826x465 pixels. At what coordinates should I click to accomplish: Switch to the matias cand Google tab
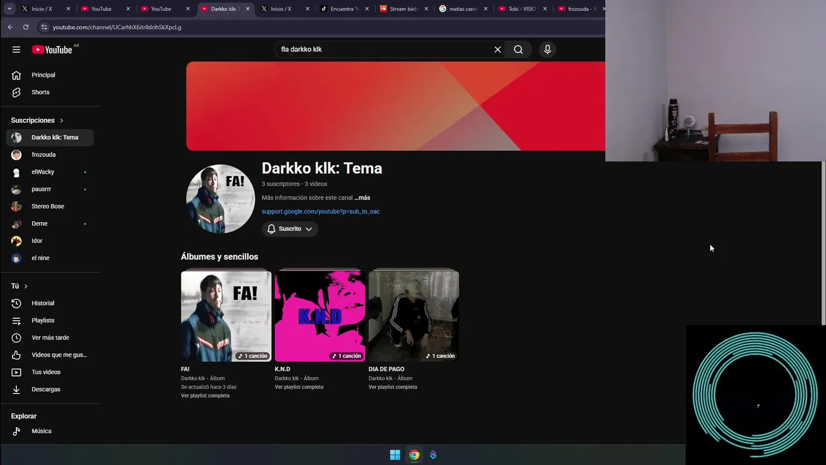(x=462, y=9)
